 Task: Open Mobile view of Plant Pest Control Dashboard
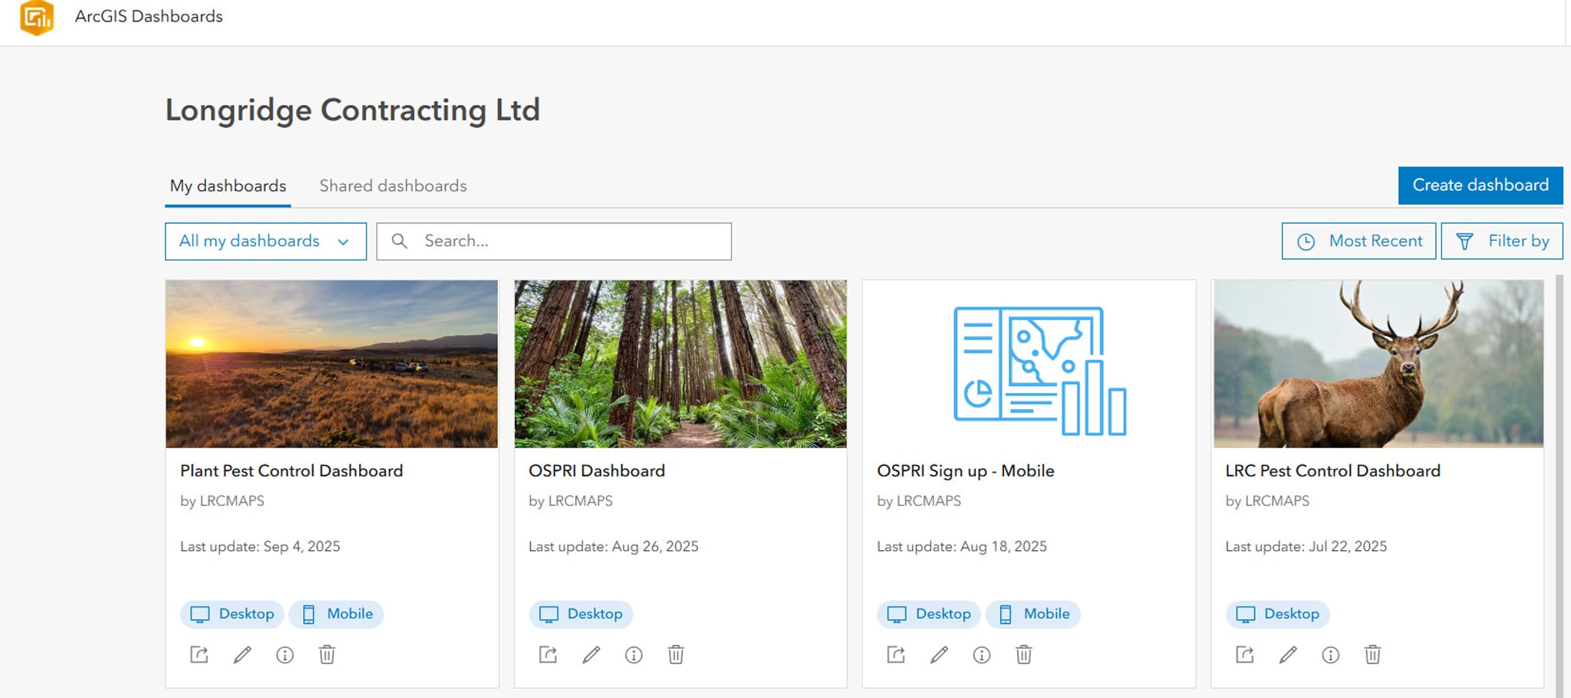coord(336,614)
